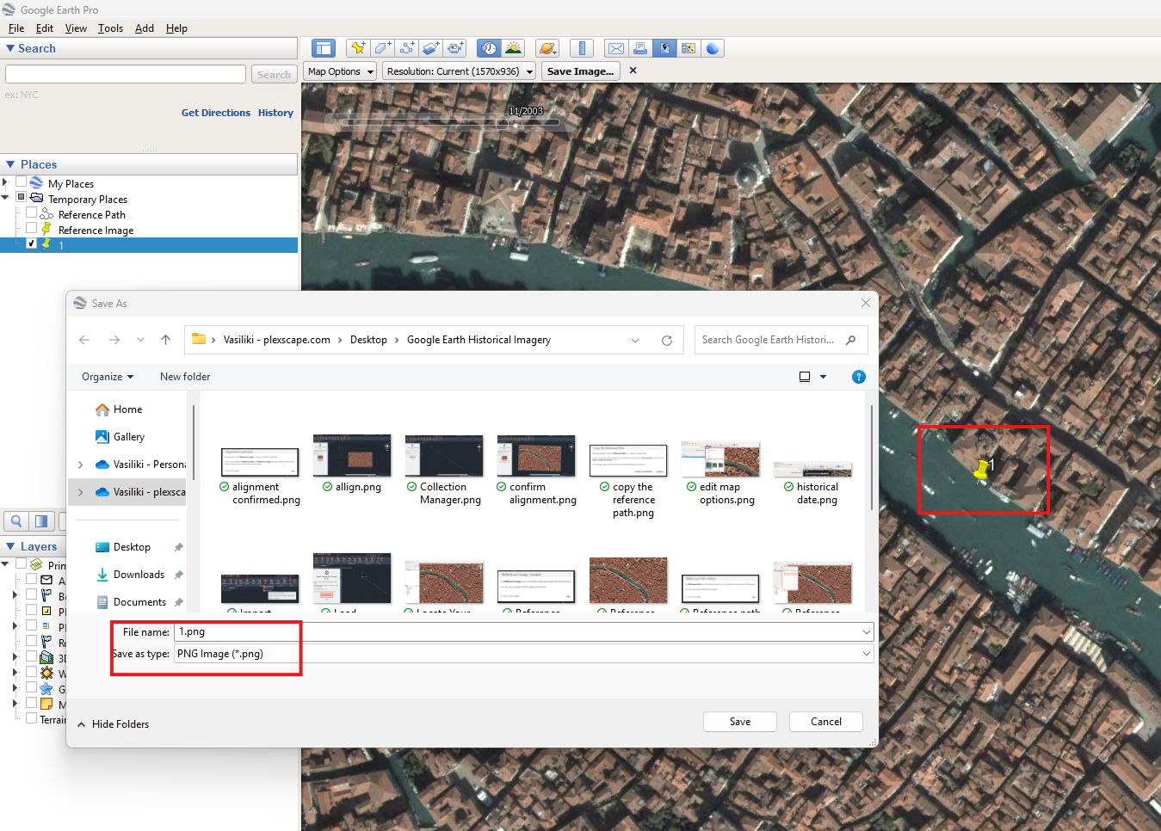Expand the Save as type dropdown
The image size is (1161, 831).
866,654
